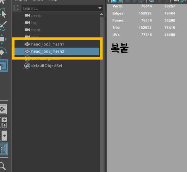Toggle the outliner filter icon beside Search

coord(16,8)
